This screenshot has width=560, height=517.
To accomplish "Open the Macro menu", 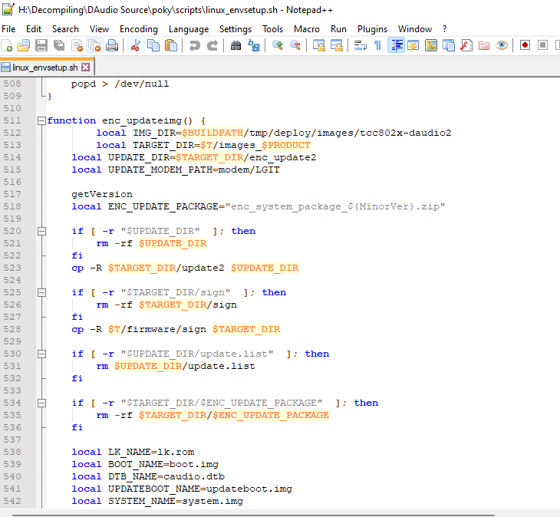I will tap(307, 29).
